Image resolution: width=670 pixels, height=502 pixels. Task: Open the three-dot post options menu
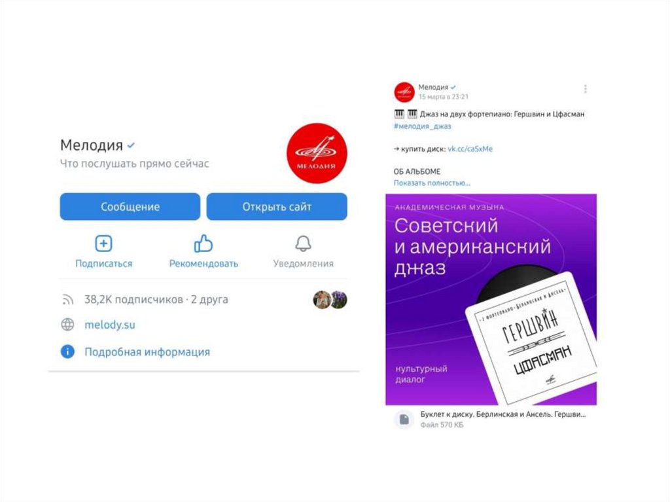(586, 89)
